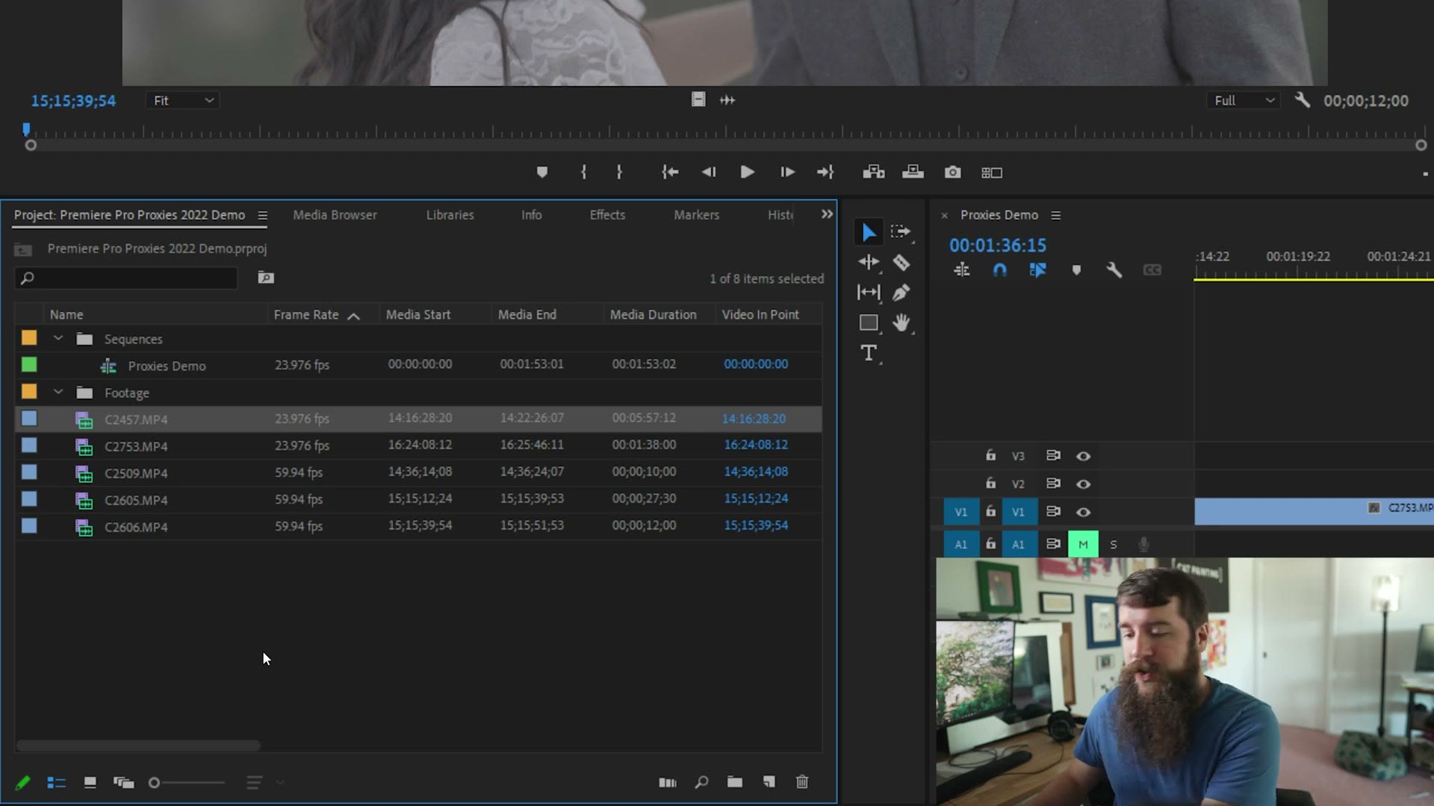Toggle V1 track output eye

pyautogui.click(x=1083, y=512)
